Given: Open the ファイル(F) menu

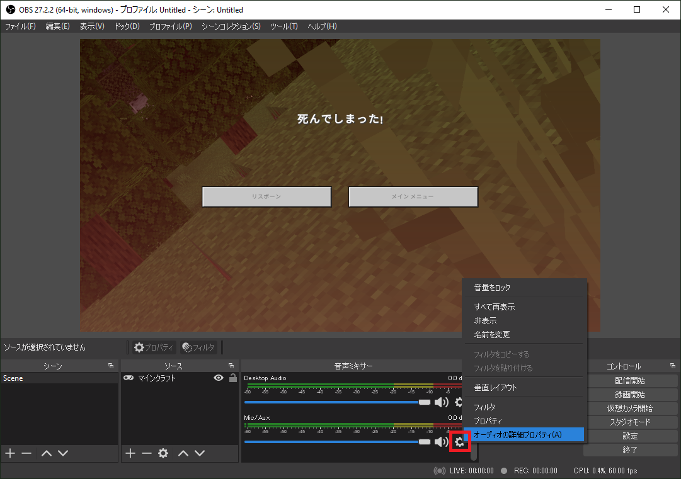Looking at the screenshot, I should tap(20, 26).
